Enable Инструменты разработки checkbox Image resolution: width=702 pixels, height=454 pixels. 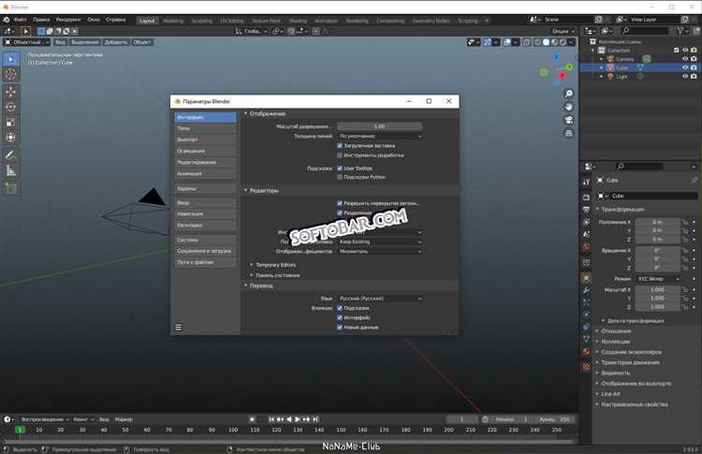[340, 155]
